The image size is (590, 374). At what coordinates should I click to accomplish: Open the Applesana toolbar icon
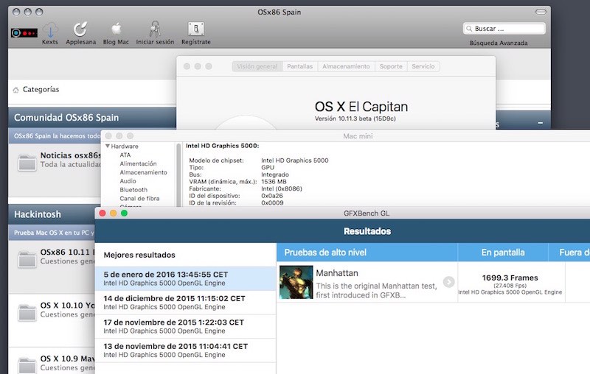click(x=80, y=29)
